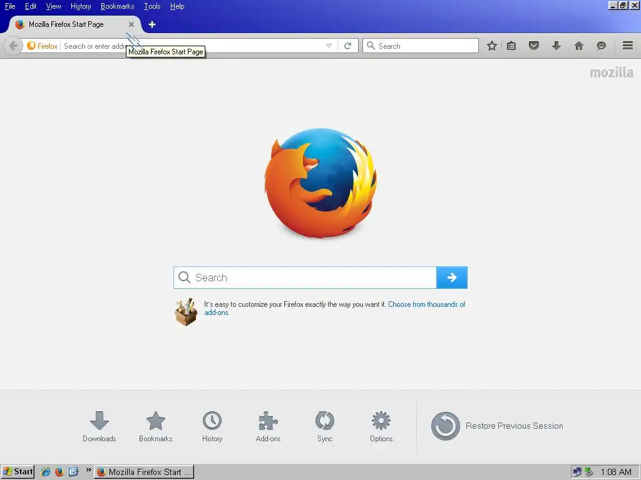Open the hamburger menu
The height and width of the screenshot is (480, 641).
pyautogui.click(x=628, y=46)
